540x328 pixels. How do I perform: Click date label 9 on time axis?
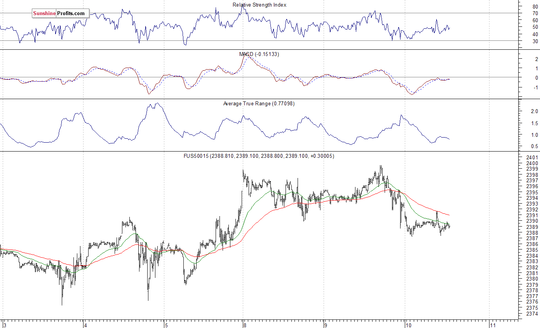(x=325, y=325)
